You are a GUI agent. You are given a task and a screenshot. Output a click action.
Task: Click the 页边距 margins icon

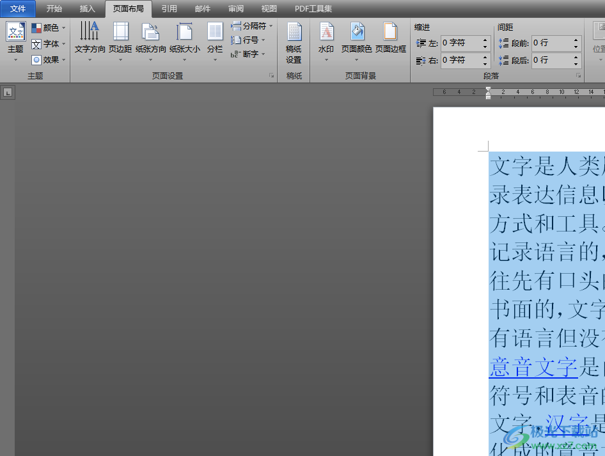pyautogui.click(x=120, y=31)
